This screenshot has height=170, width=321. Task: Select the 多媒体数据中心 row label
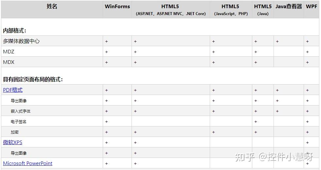[21, 41]
